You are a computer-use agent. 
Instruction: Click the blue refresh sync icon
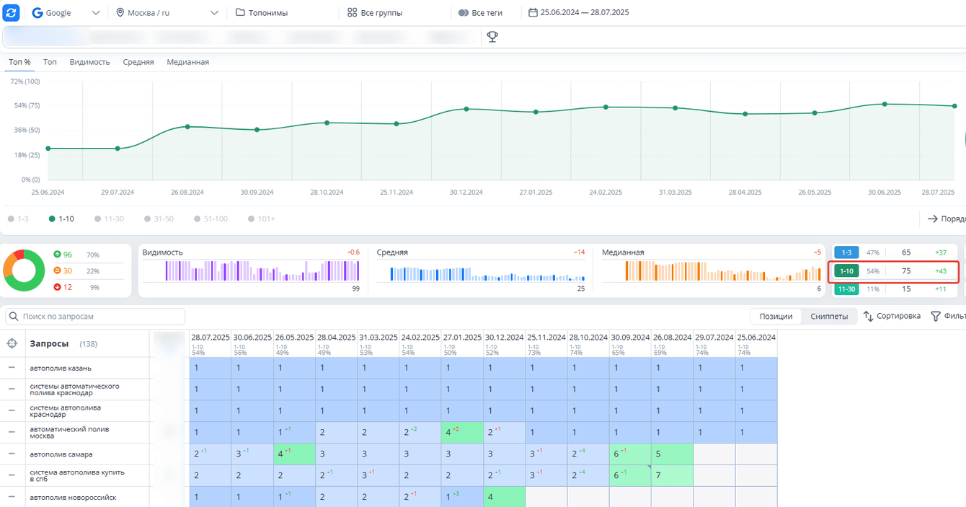pyautogui.click(x=12, y=13)
